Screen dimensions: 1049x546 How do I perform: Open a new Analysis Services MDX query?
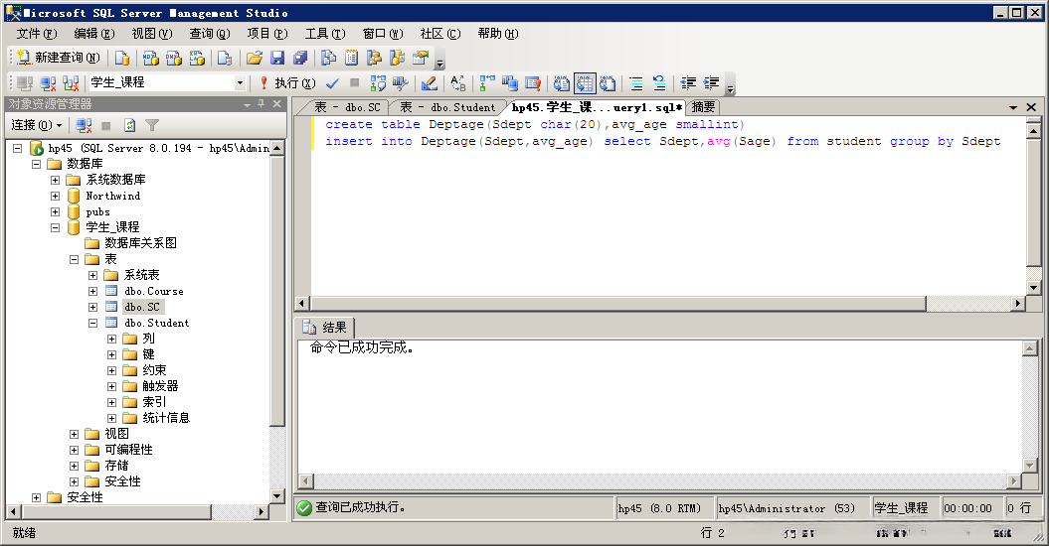150,59
